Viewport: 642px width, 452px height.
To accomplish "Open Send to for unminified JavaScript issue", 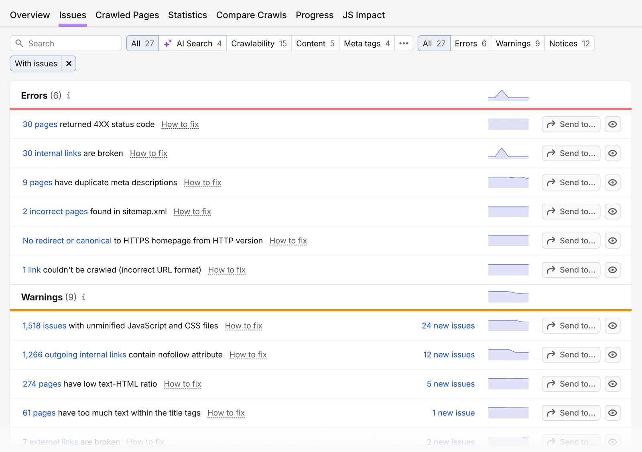I will (x=571, y=326).
